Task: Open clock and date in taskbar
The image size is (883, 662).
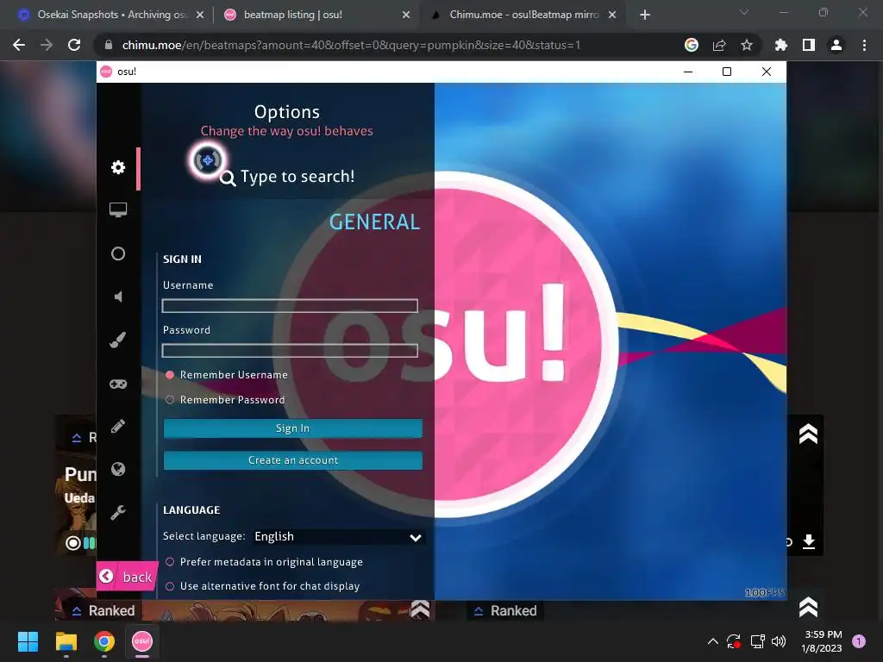Action: tap(822, 641)
